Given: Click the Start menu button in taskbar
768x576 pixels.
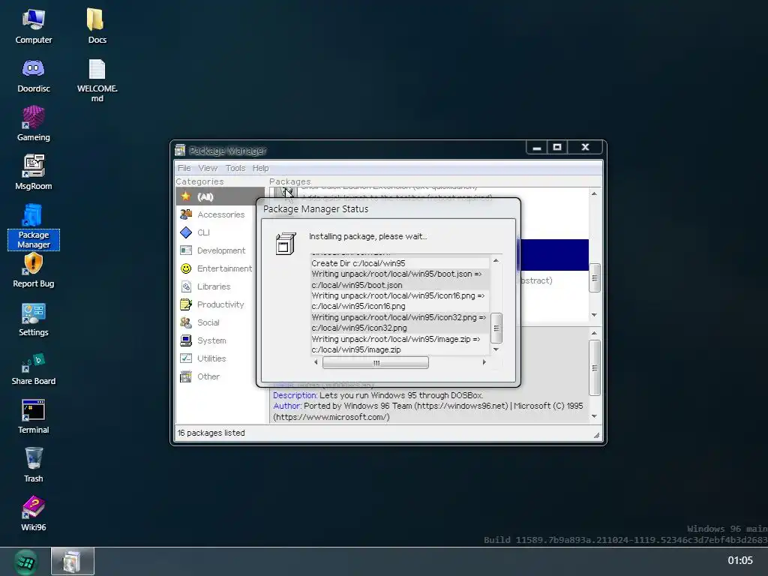Looking at the screenshot, I should (25, 562).
